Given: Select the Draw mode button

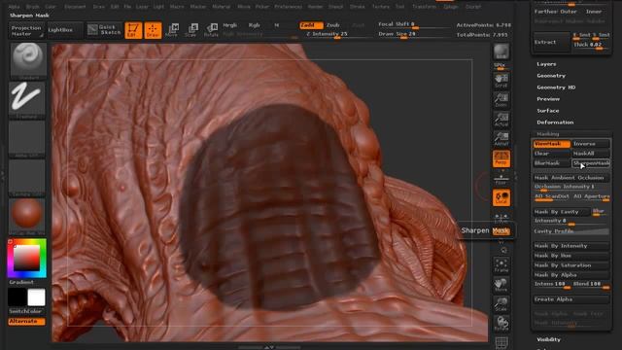Looking at the screenshot, I should 153,30.
